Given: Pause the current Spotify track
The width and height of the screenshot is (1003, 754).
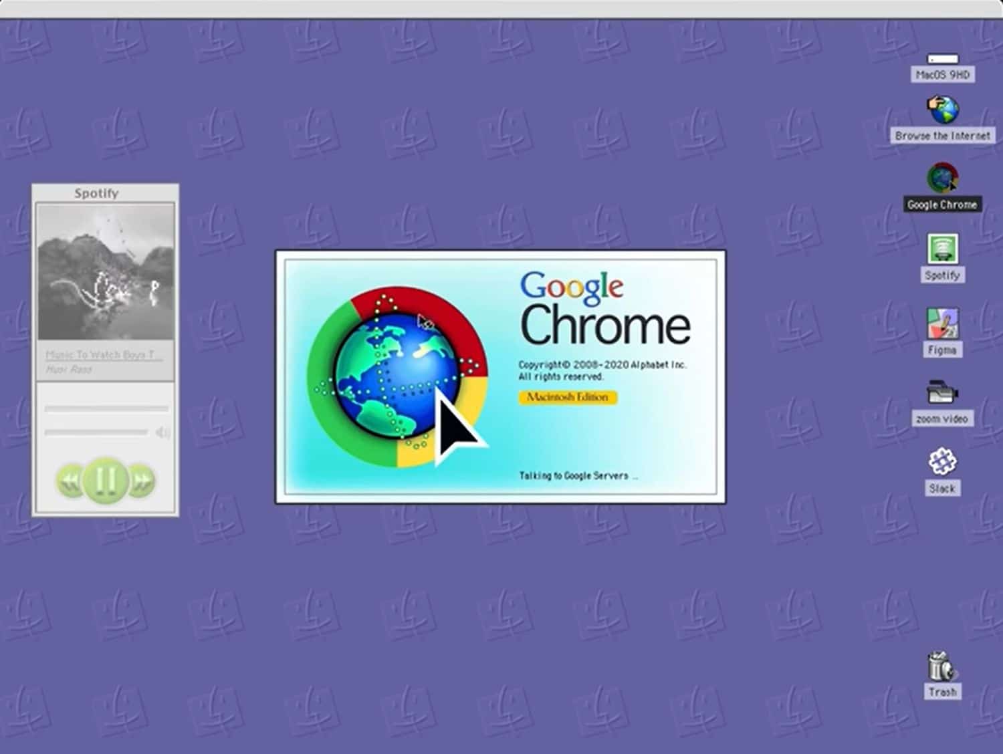Looking at the screenshot, I should 106,480.
